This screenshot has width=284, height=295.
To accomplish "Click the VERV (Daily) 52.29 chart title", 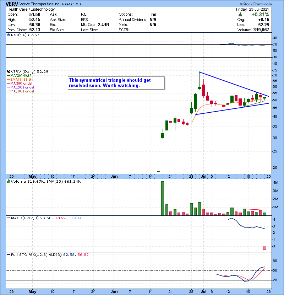I will tap(29, 71).
